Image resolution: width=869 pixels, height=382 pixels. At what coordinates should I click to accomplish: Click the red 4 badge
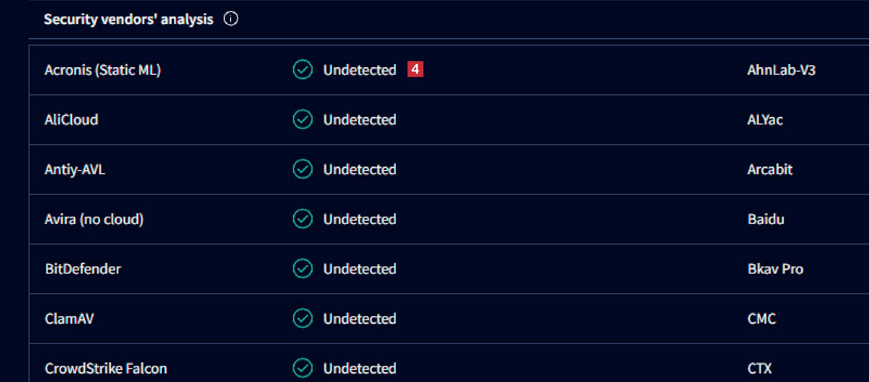(x=415, y=69)
